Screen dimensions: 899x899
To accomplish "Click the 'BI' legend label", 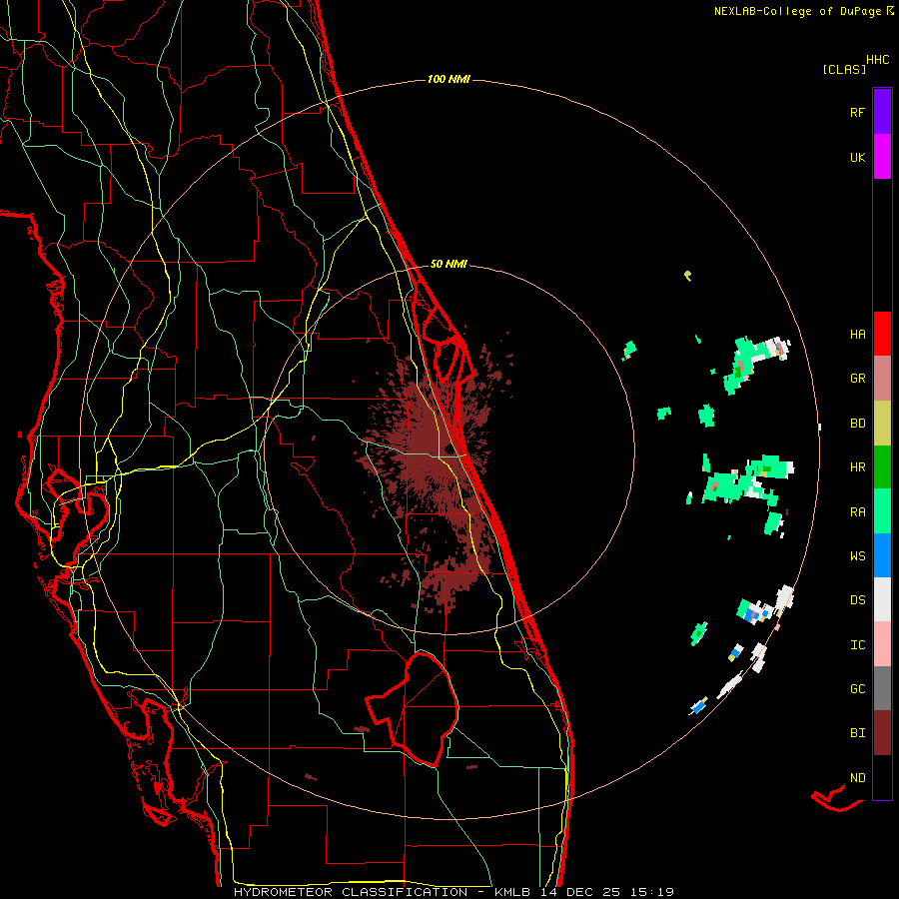I will [857, 733].
